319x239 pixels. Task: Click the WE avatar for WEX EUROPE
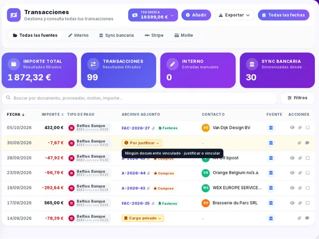(x=206, y=188)
